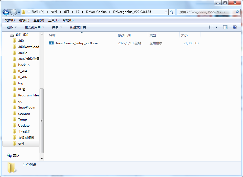Open the more view options arrow
243x177 pixels.
(x=217, y=27)
